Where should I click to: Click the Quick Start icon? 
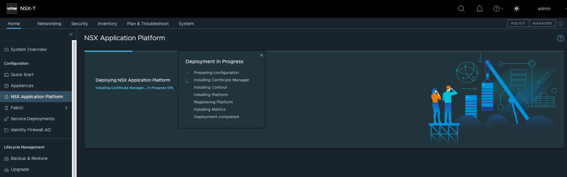[6, 75]
